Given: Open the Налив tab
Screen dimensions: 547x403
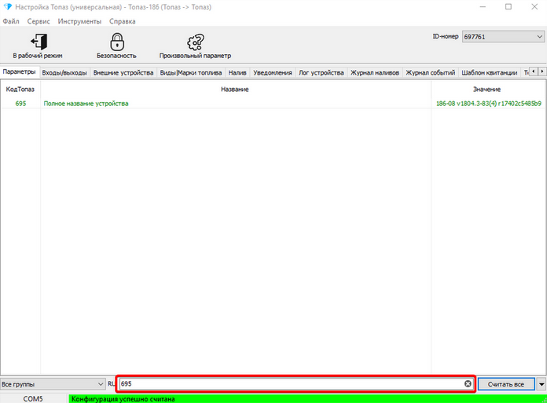Looking at the screenshot, I should [237, 72].
